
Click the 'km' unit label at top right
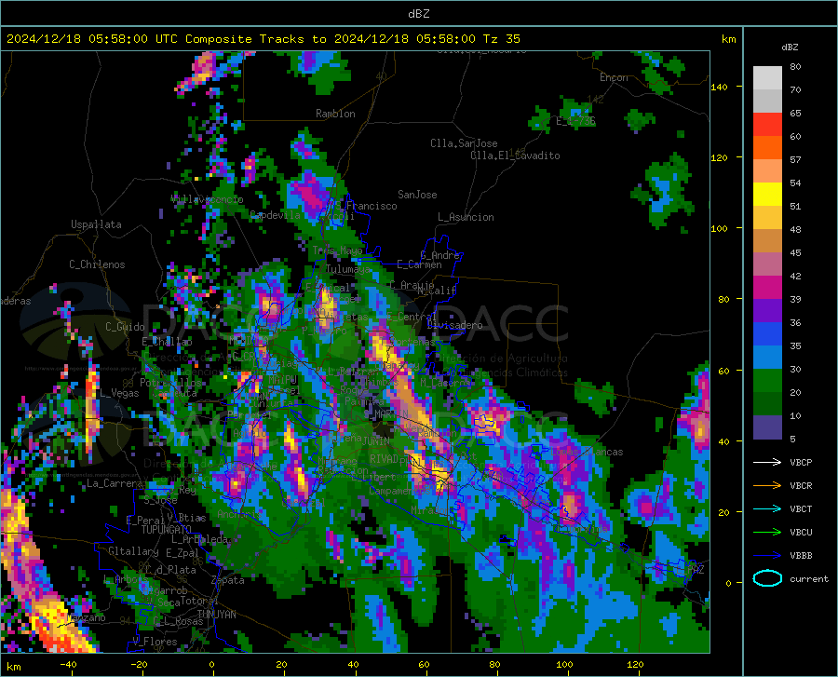coord(728,39)
